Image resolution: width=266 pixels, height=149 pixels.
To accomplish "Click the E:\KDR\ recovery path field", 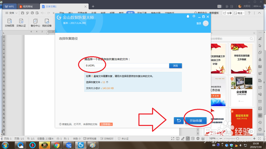I will click(127, 66).
